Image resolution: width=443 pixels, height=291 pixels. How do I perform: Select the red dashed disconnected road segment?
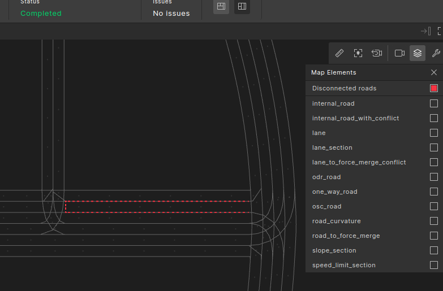tap(157, 207)
